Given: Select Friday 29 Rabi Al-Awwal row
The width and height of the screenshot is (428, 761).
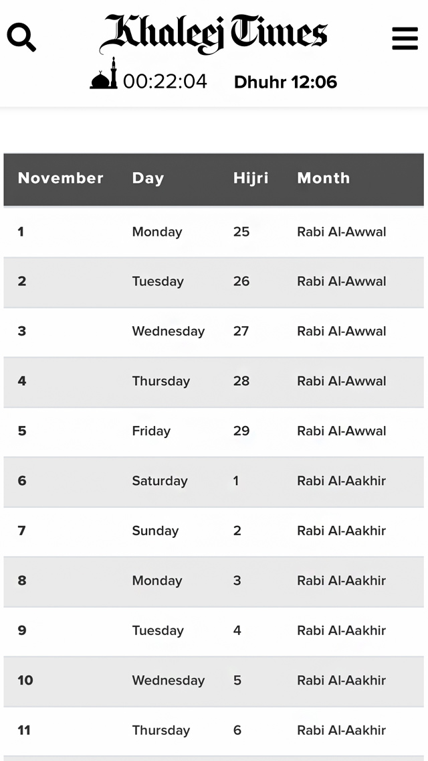Looking at the screenshot, I should [x=214, y=431].
